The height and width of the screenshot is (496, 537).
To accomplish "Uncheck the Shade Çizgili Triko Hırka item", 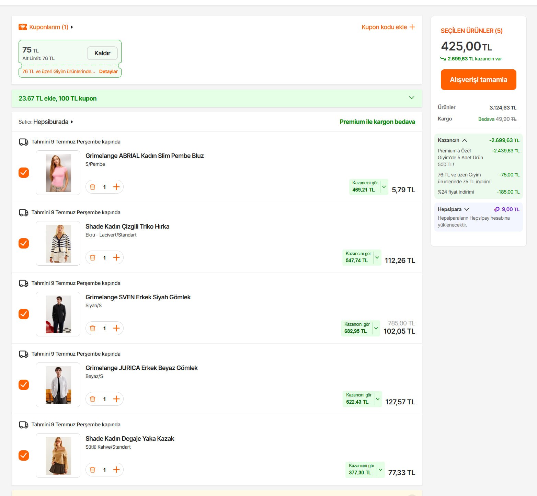I will (x=24, y=243).
